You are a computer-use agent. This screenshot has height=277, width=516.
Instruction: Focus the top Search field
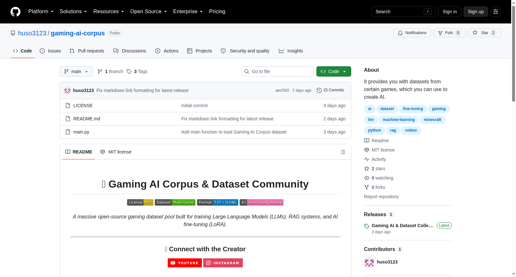pyautogui.click(x=403, y=12)
